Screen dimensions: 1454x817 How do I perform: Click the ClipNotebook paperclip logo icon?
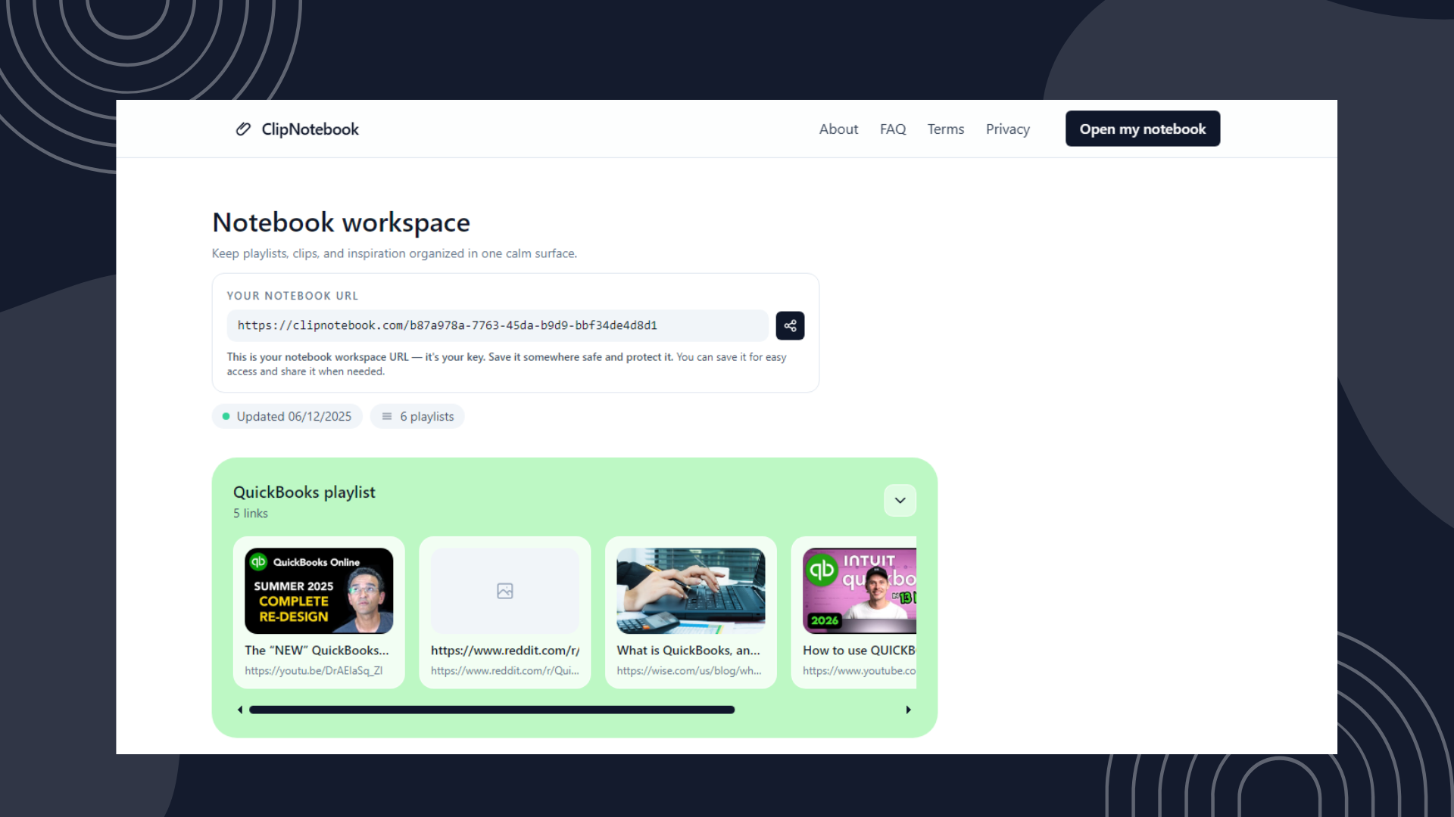point(243,129)
